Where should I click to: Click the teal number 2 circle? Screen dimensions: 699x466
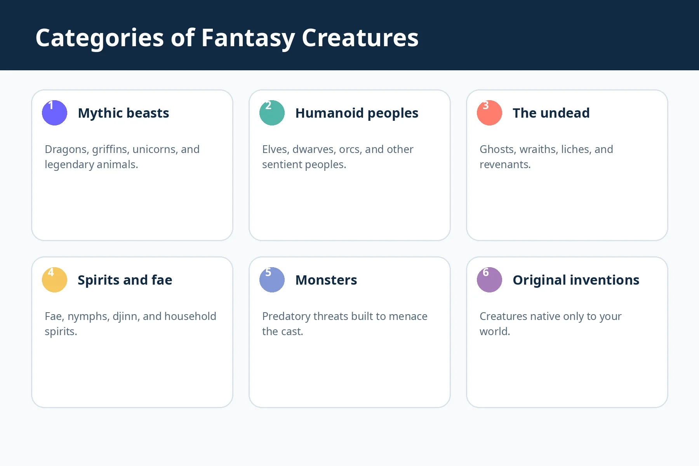tap(272, 113)
